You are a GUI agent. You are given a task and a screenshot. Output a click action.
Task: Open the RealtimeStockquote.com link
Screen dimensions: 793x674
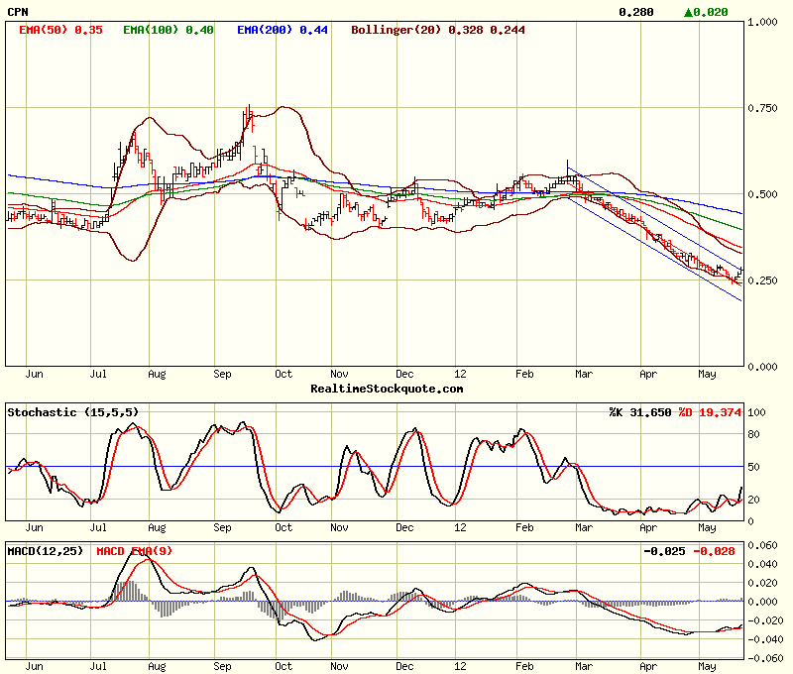point(386,389)
